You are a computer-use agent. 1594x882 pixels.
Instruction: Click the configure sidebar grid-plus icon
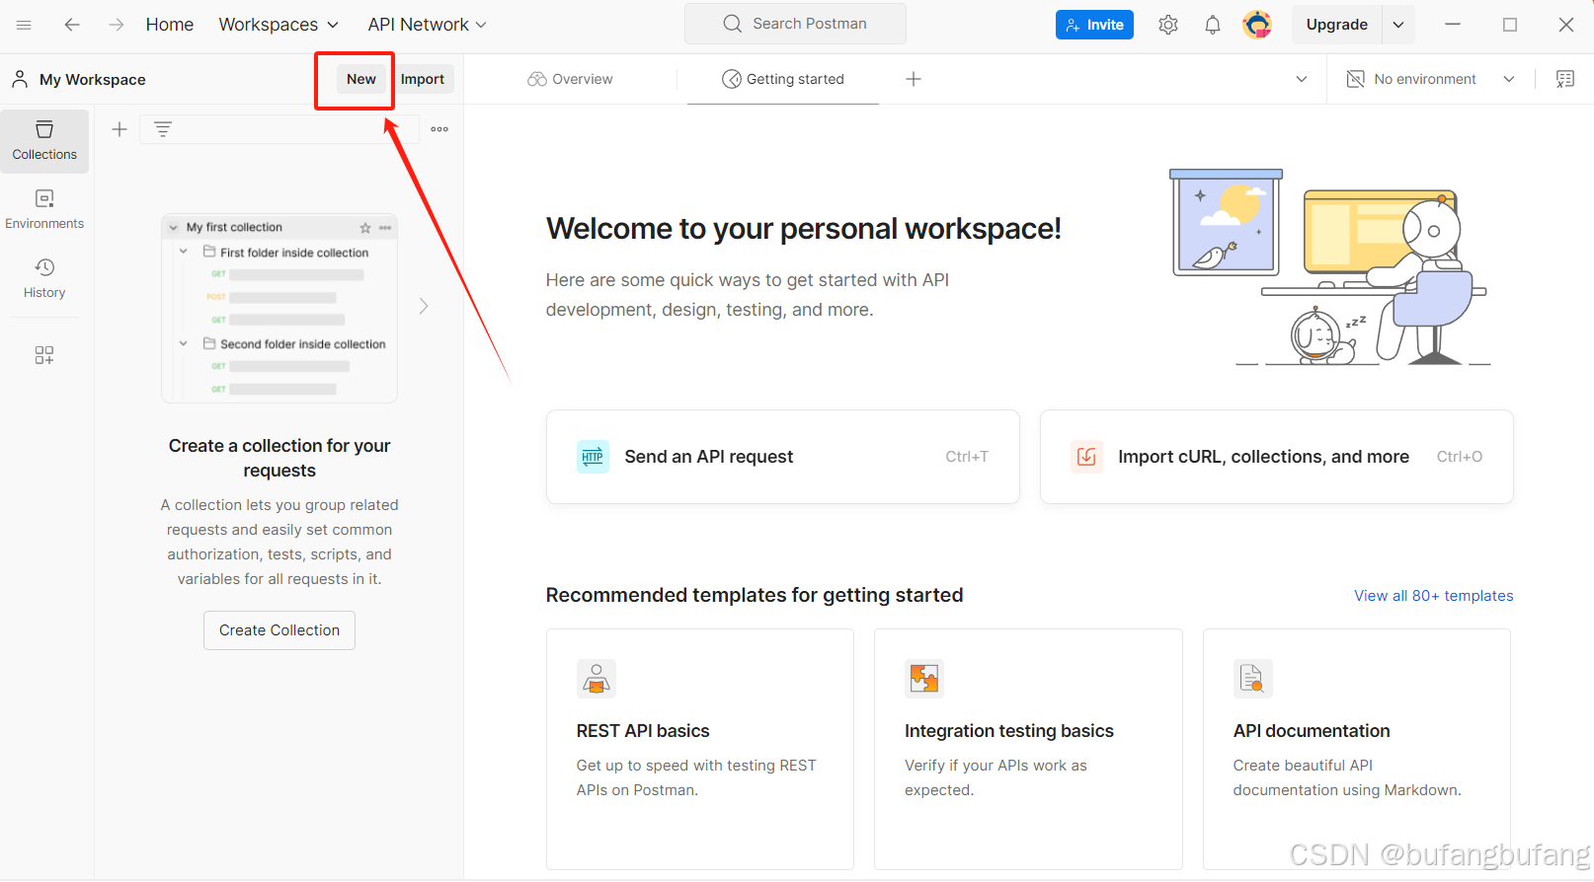click(x=44, y=355)
